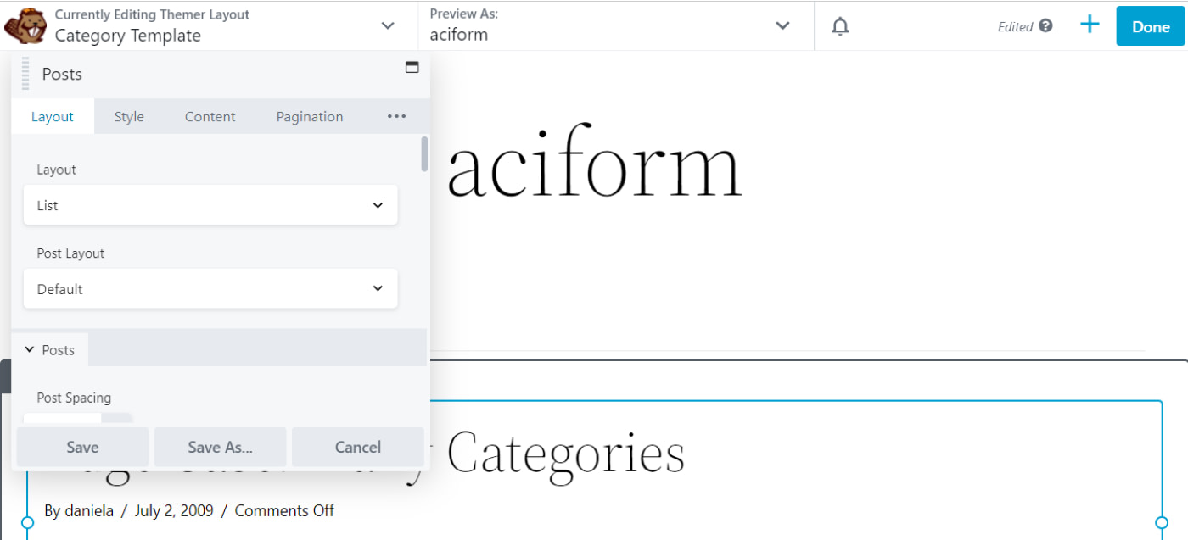Open the Pagination tab
Image resolution: width=1188 pixels, height=540 pixels.
310,117
